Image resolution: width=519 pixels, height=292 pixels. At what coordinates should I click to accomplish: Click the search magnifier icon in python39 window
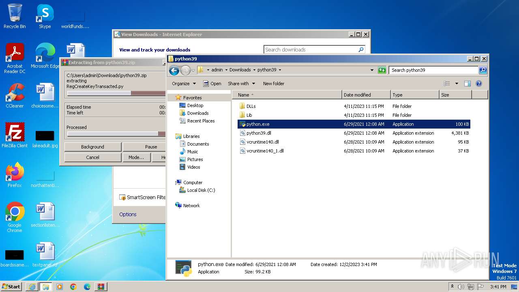[x=483, y=70]
